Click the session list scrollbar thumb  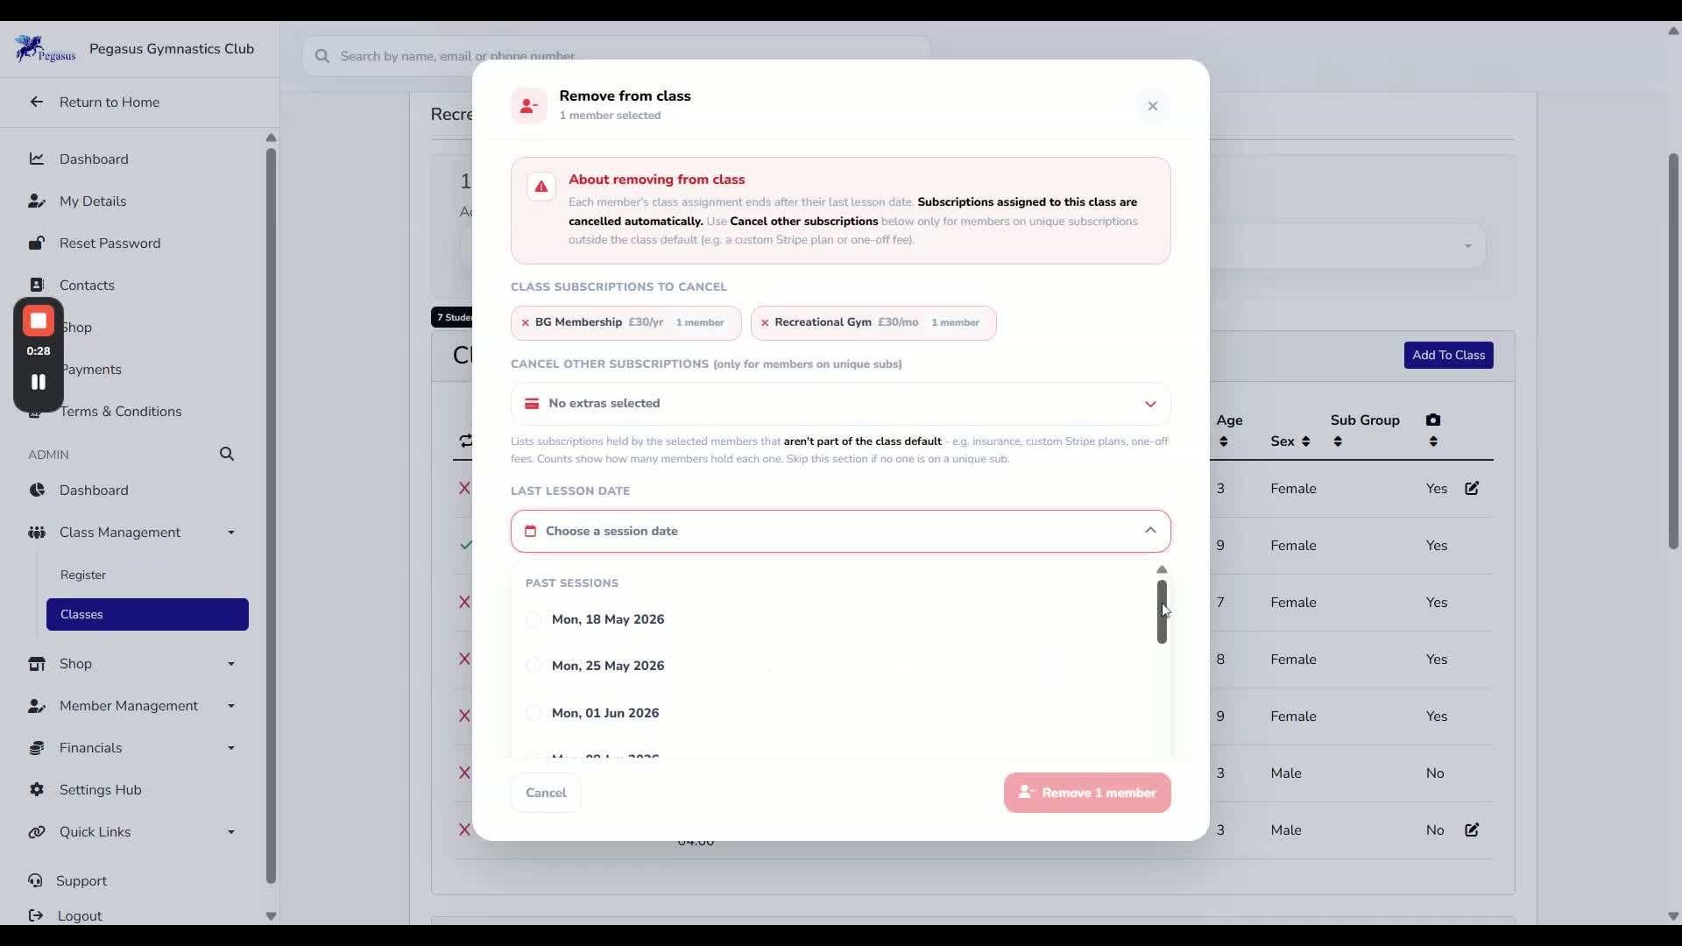point(1162,612)
